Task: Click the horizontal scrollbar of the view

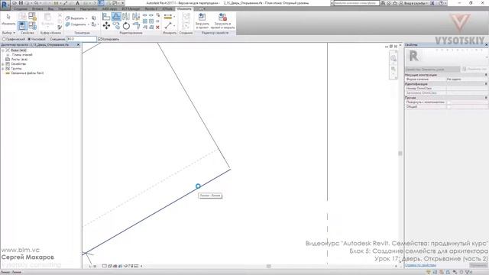Action: pos(268,266)
